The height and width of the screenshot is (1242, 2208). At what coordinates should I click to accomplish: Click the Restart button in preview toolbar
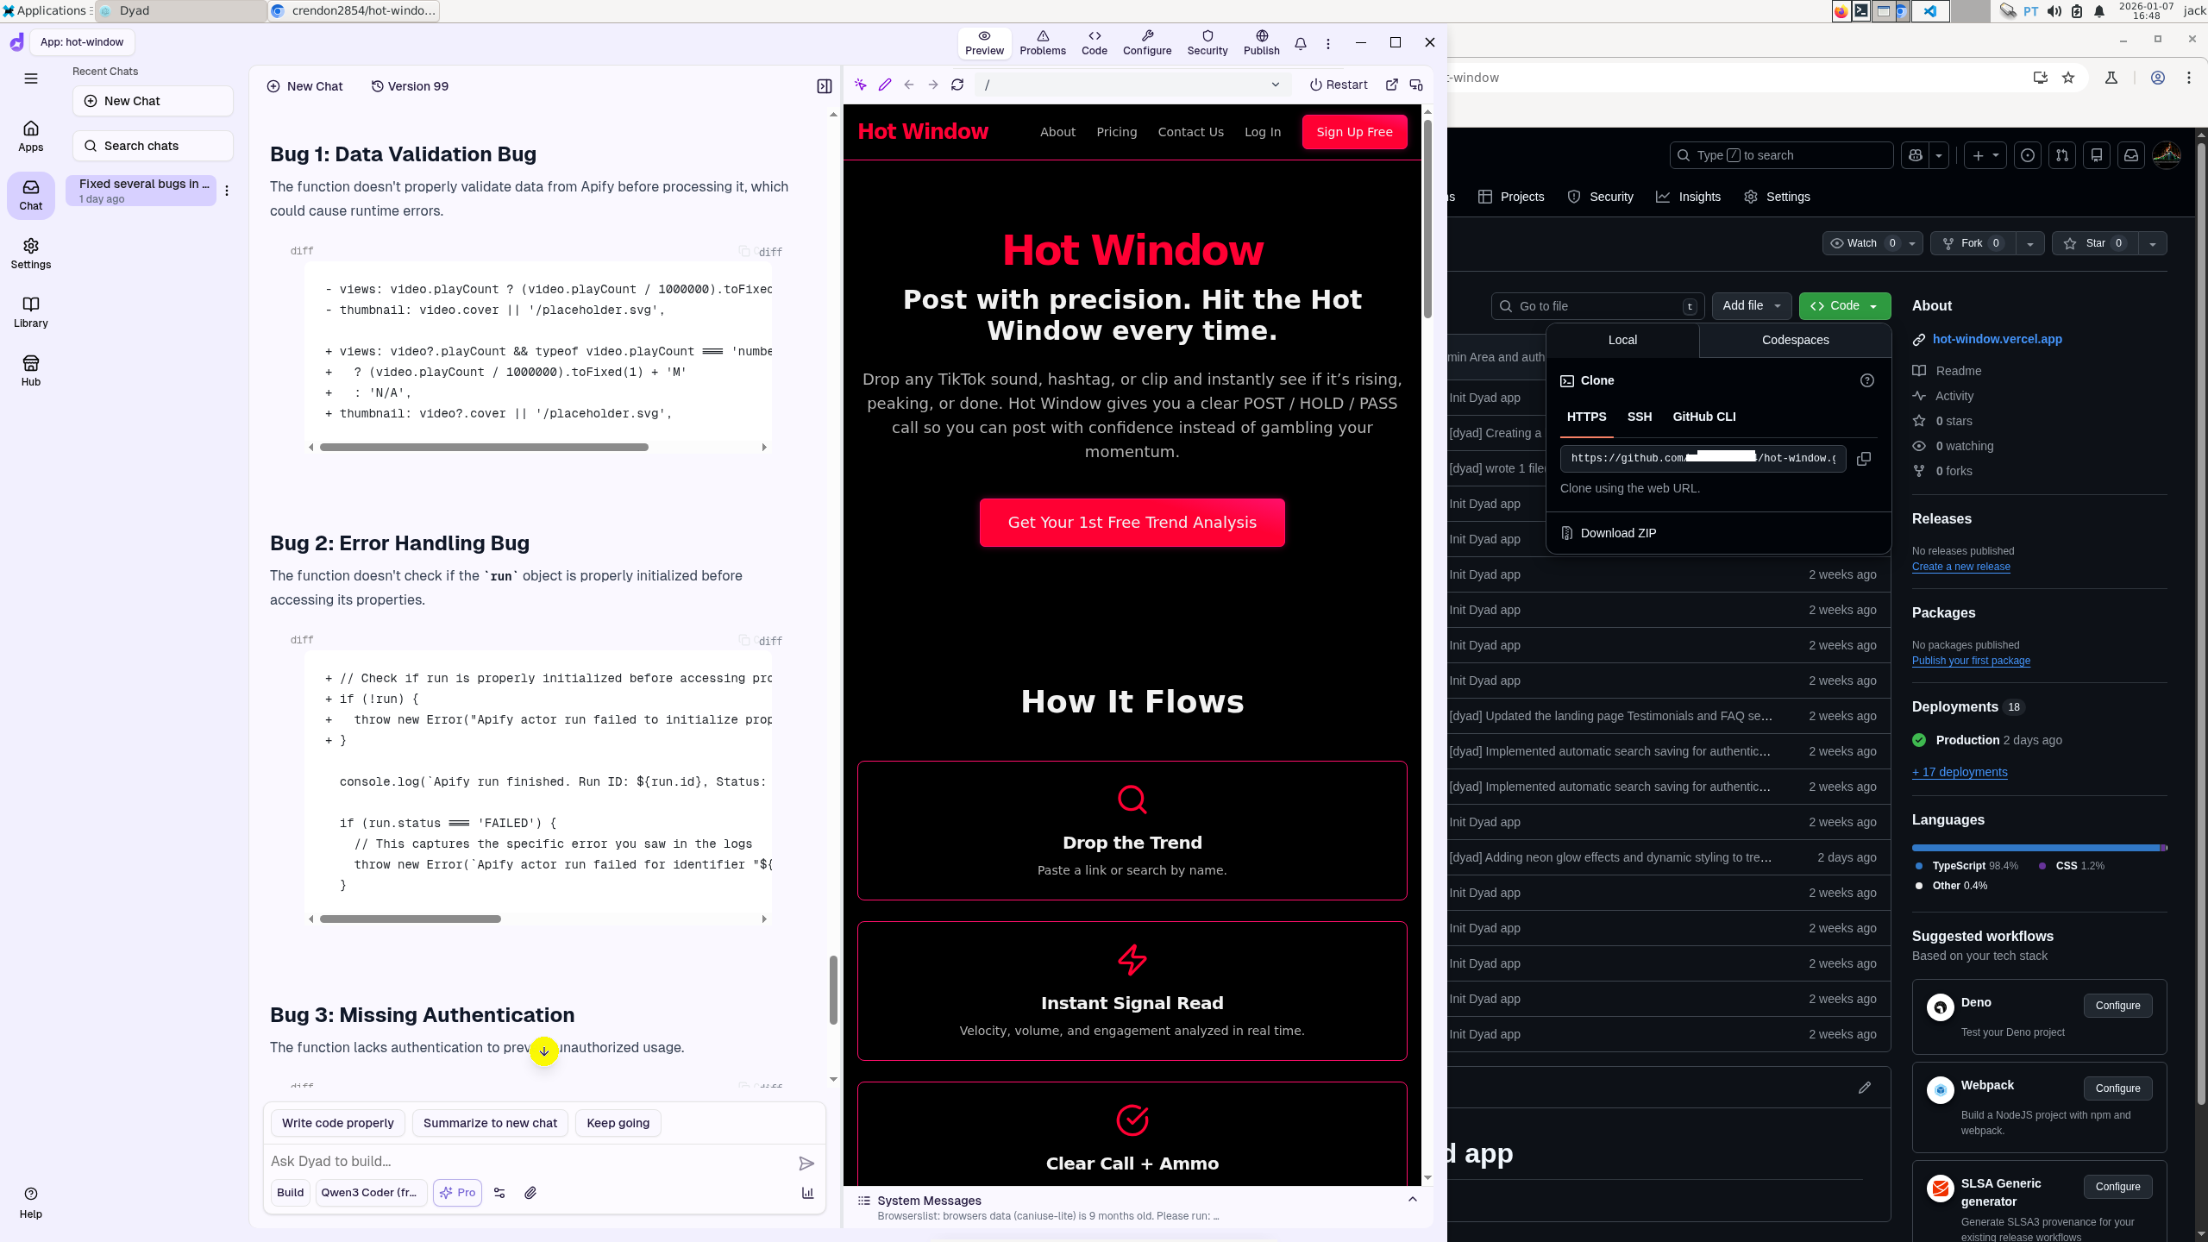(x=1339, y=85)
